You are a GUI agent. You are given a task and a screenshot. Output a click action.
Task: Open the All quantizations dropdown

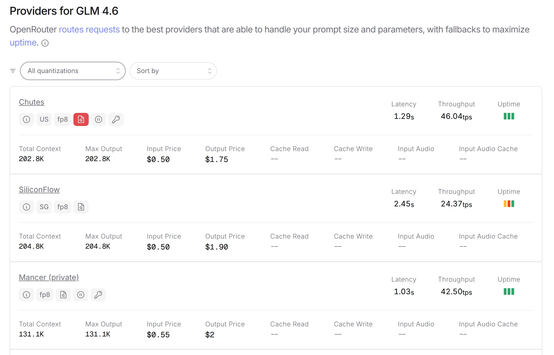(x=73, y=71)
